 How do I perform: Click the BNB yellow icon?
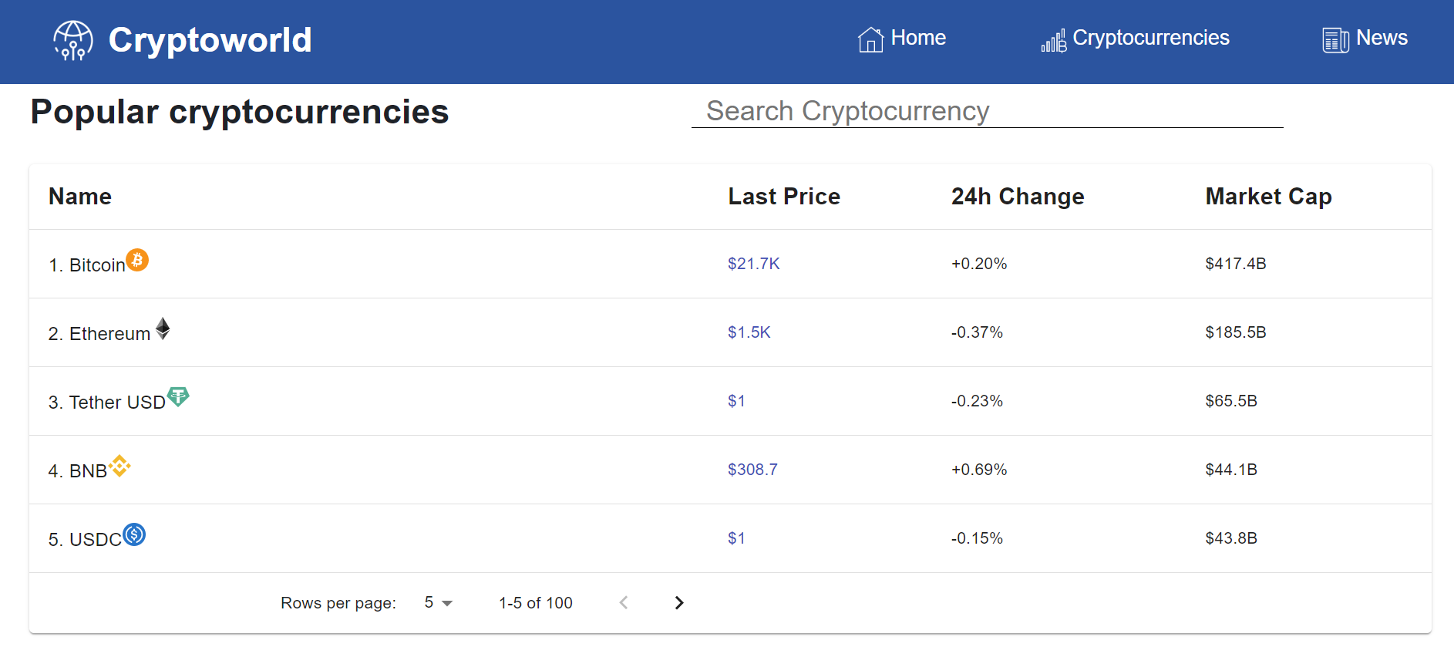coord(119,466)
